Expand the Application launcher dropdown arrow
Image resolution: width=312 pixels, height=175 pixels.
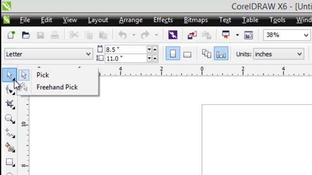click(237, 35)
